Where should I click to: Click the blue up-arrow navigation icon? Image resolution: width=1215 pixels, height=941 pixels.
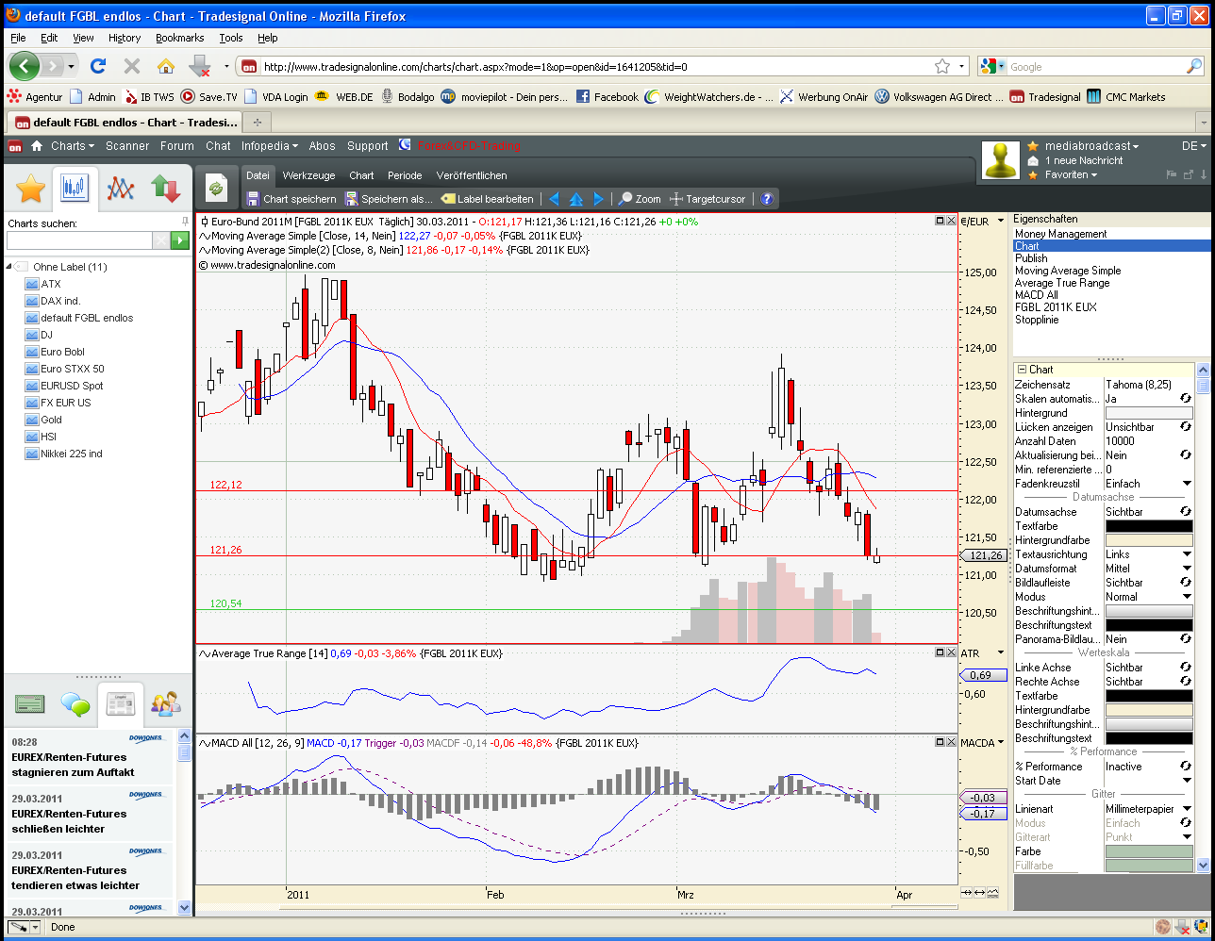[x=575, y=199]
